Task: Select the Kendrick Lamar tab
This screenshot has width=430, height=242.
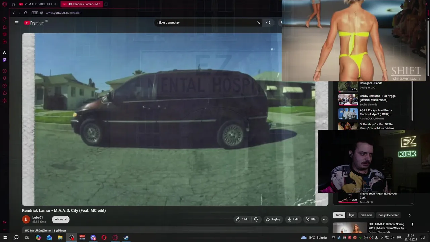Action: pos(82,4)
